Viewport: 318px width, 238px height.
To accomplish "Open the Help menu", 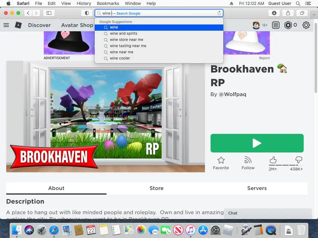I will coord(151,3).
